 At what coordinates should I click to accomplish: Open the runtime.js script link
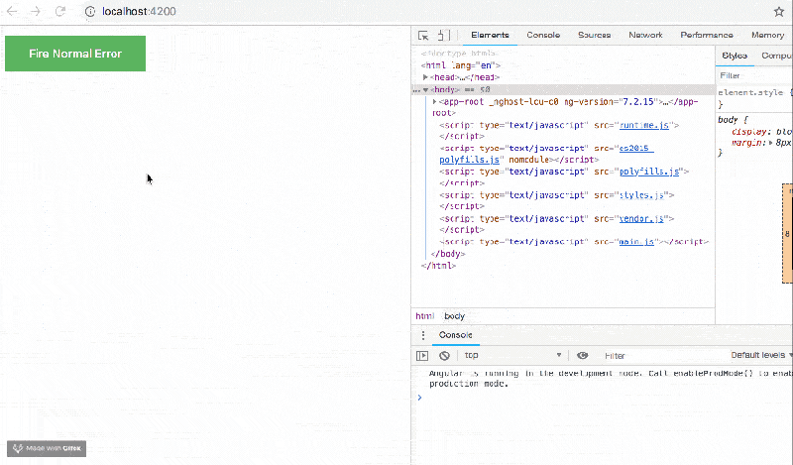[x=643, y=125]
